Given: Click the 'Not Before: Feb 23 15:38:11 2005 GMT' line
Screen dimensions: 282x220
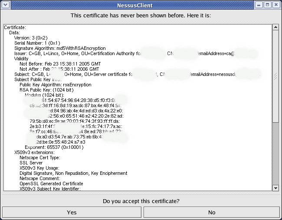Looking at the screenshot, I should click(x=60, y=64).
